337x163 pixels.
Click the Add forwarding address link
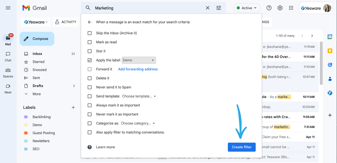tap(138, 69)
